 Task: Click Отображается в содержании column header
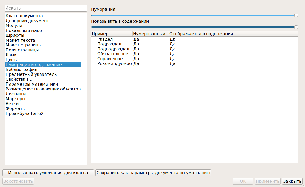[233, 34]
